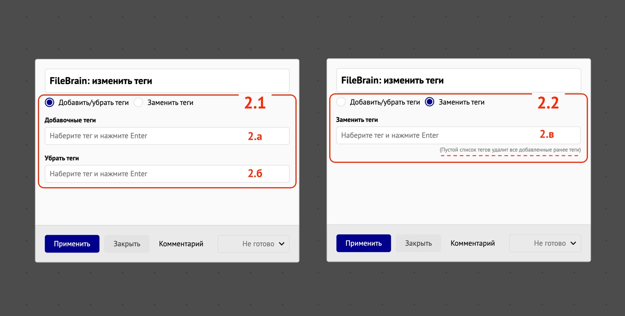The height and width of the screenshot is (316, 625).
Task: Click 'Закрыть' button in right dialog
Action: click(x=418, y=243)
